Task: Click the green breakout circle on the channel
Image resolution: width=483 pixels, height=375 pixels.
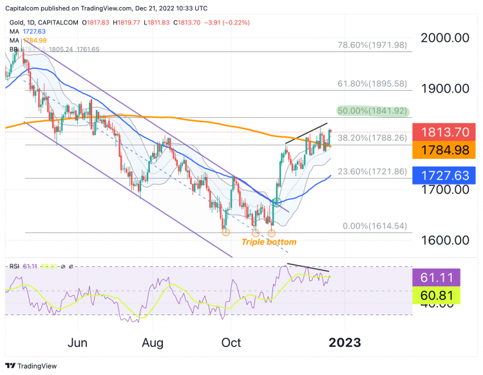Action: (277, 203)
